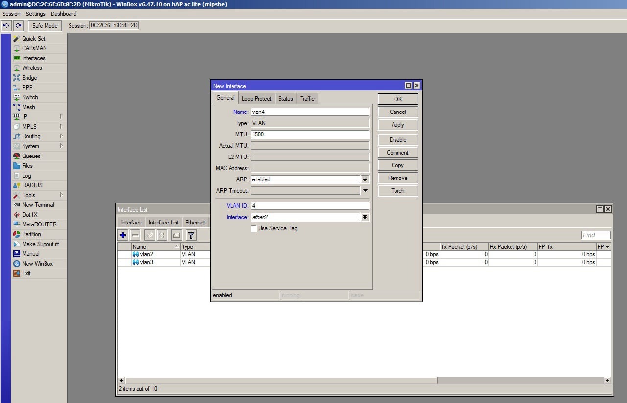Open Queues in the left menu
Viewport: 627px width, 403px height.
pos(31,156)
